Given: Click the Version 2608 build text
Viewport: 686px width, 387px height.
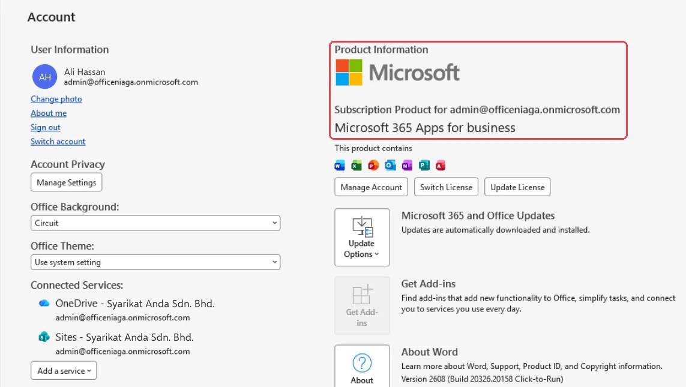Looking at the screenshot, I should [x=482, y=379].
